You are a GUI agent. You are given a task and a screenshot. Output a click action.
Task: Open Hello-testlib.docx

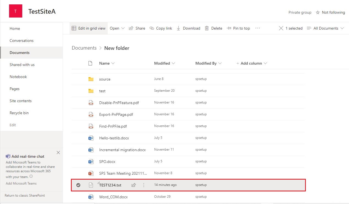(x=114, y=138)
